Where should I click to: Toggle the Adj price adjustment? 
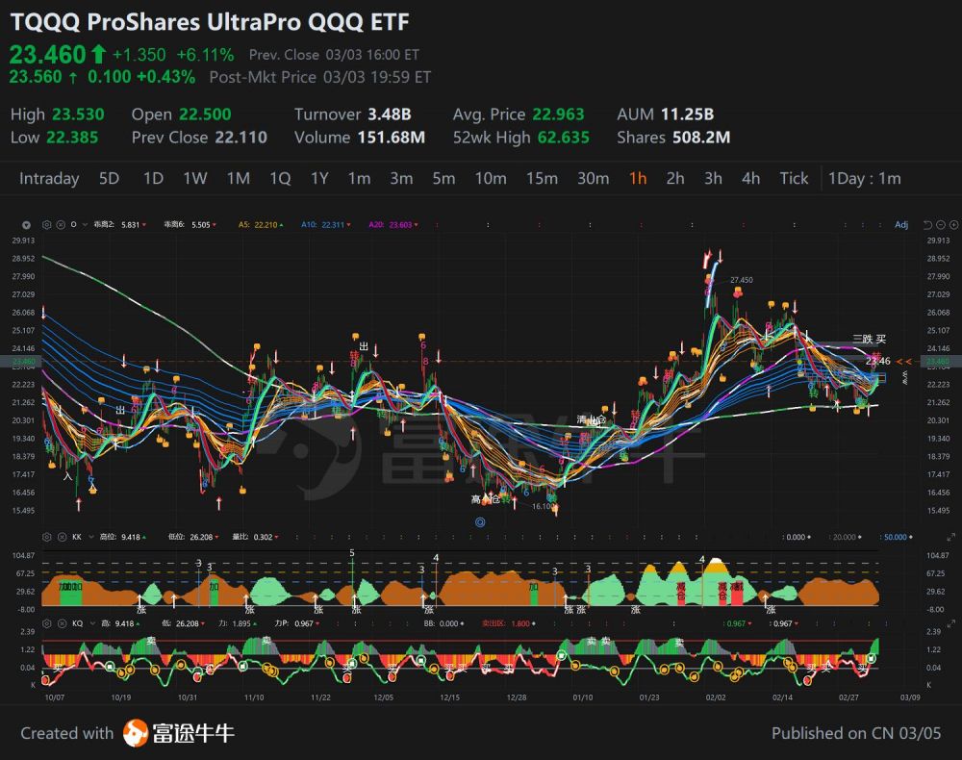[900, 224]
